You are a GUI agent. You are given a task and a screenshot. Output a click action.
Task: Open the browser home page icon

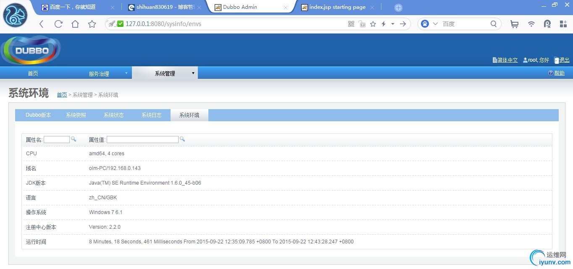[x=75, y=24]
